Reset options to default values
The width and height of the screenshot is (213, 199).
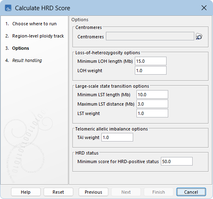pyautogui.click(x=58, y=192)
